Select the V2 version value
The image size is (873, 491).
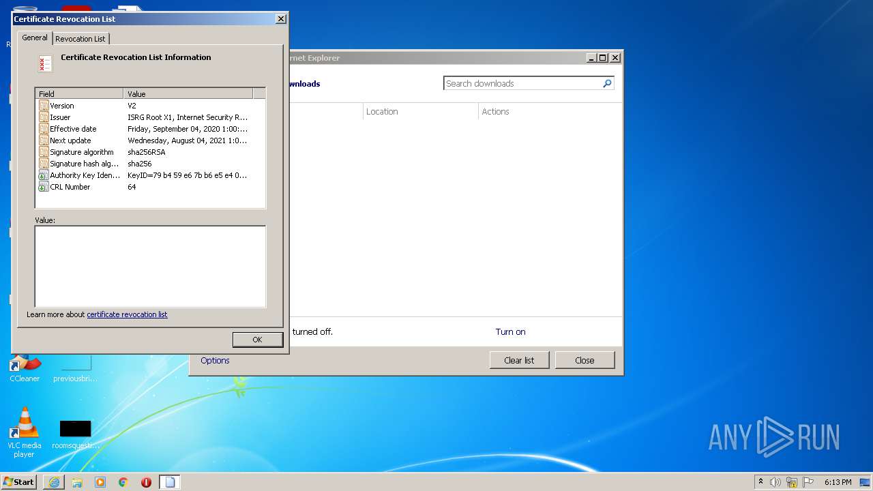pyautogui.click(x=132, y=106)
